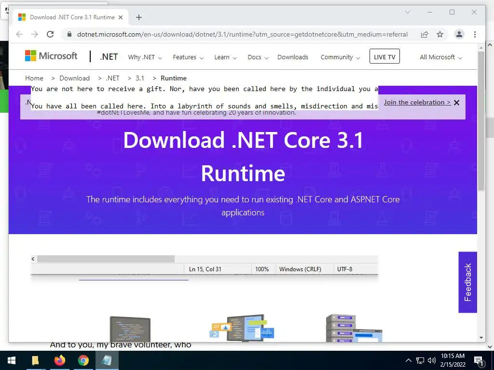Expand the All Microsoft menu
494x370 pixels.
441,57
